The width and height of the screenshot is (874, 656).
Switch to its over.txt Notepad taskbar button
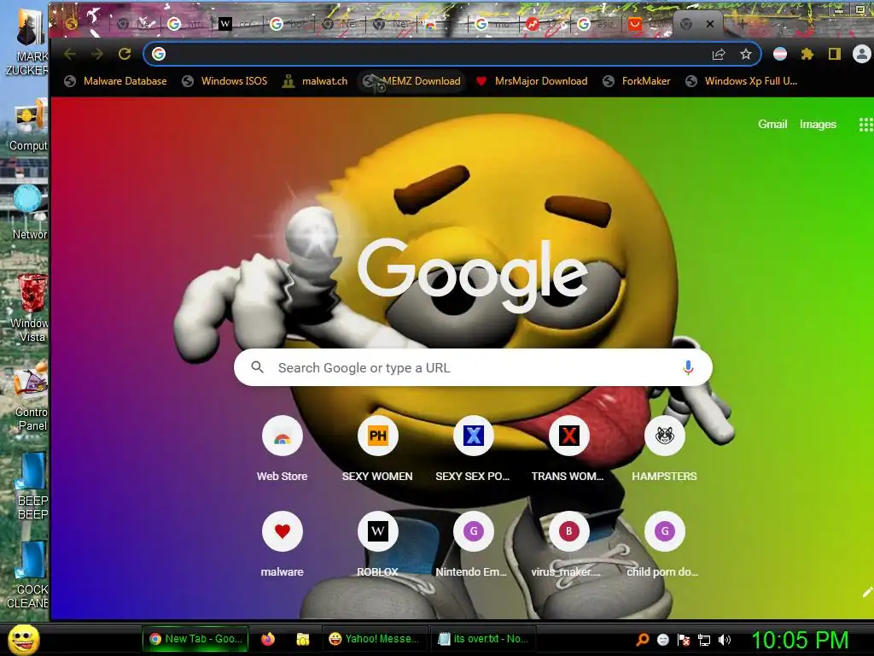[x=483, y=639]
